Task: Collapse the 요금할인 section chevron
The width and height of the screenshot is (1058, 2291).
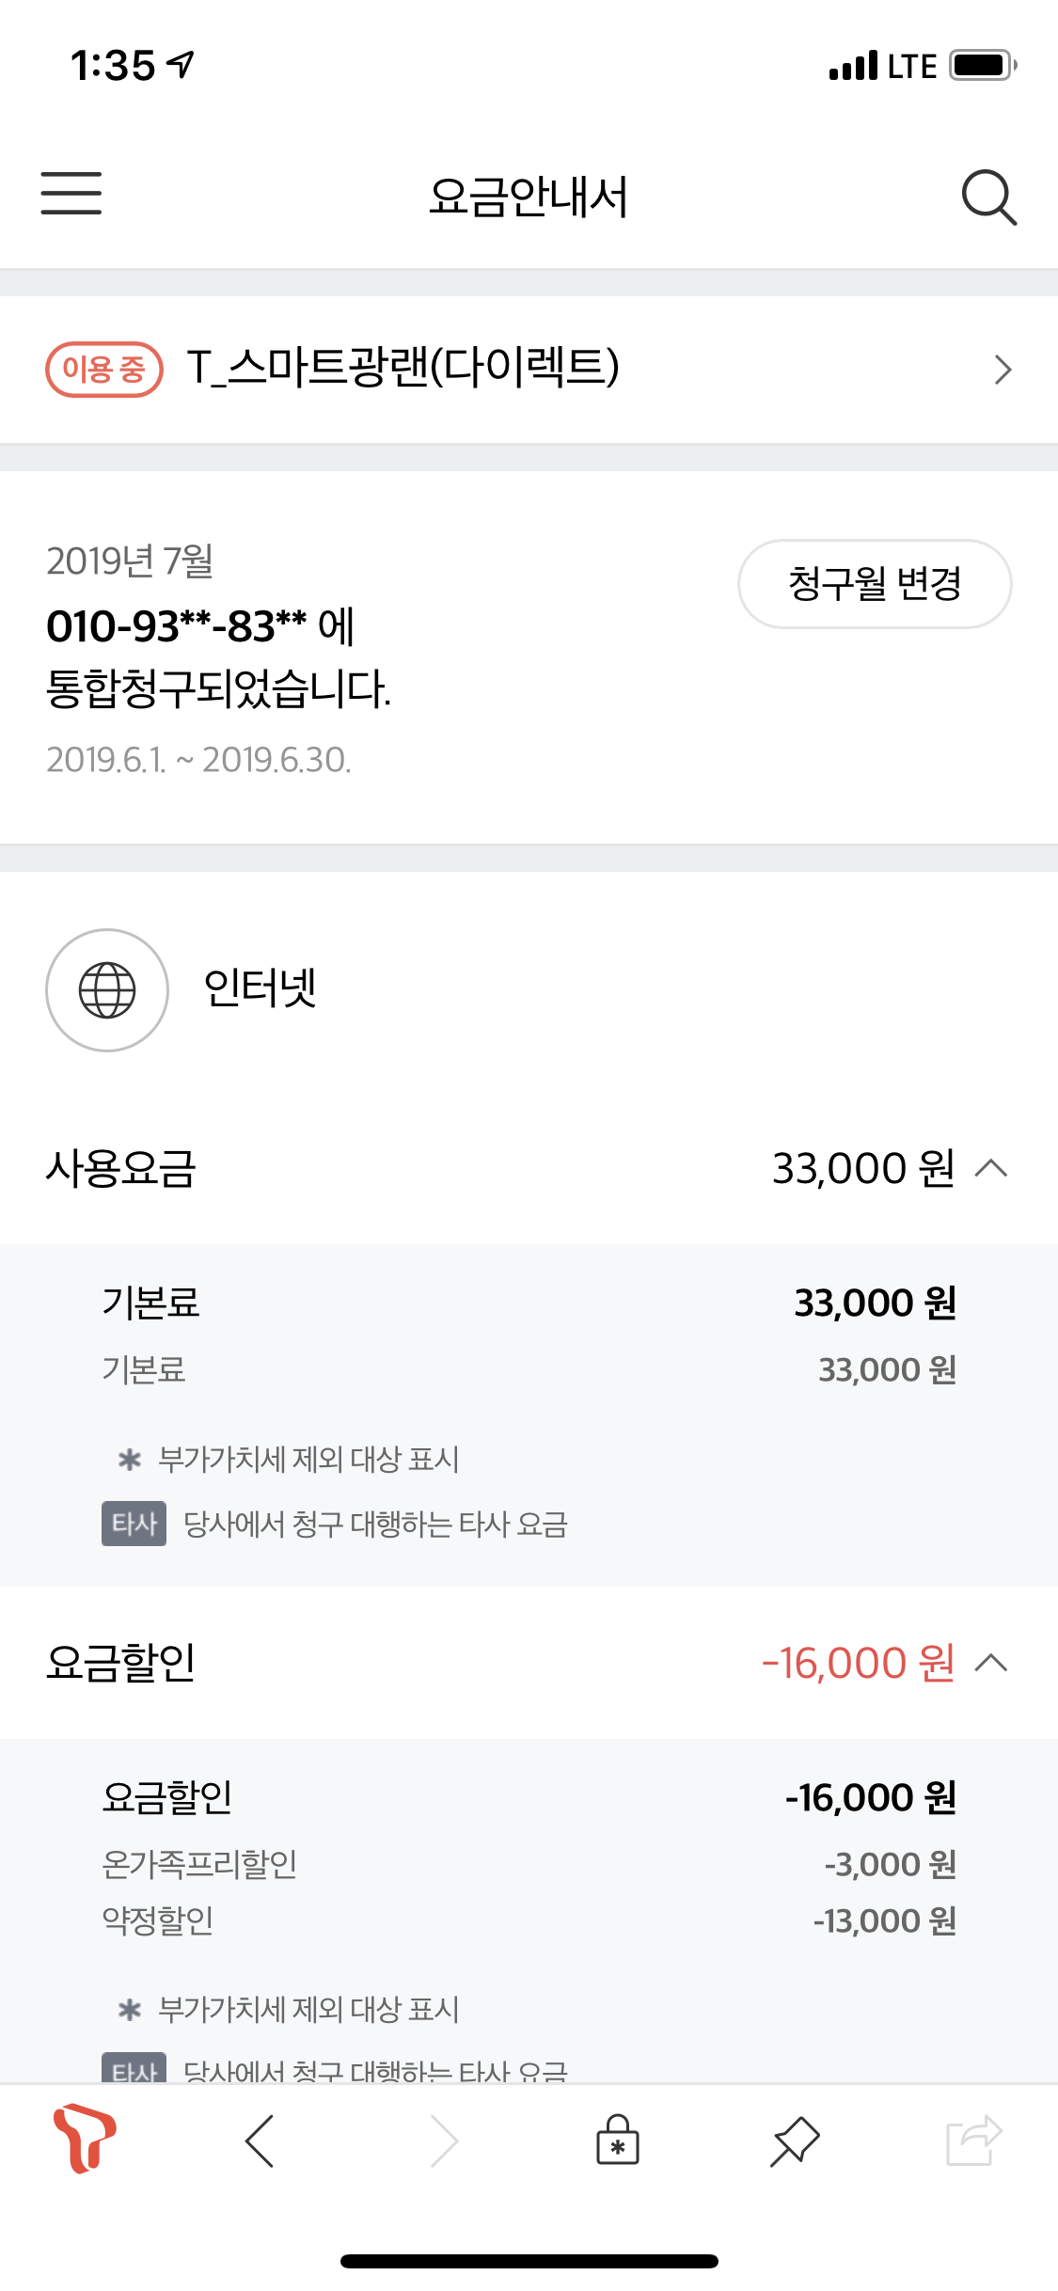Action: click(991, 1664)
